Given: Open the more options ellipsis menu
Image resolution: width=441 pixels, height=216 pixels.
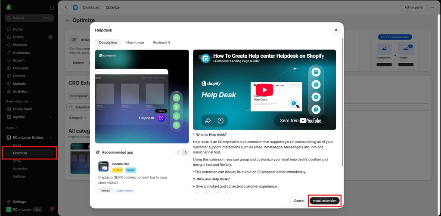Looking at the screenshot, I should tap(432, 7).
